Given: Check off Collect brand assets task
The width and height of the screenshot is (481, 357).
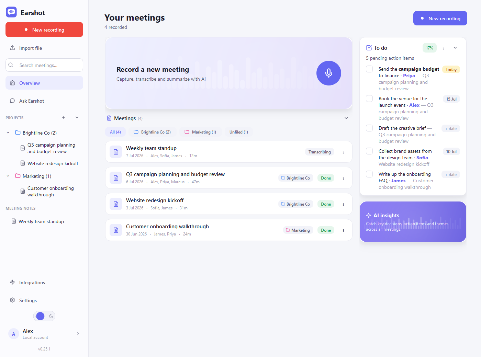Looking at the screenshot, I should pos(369,151).
